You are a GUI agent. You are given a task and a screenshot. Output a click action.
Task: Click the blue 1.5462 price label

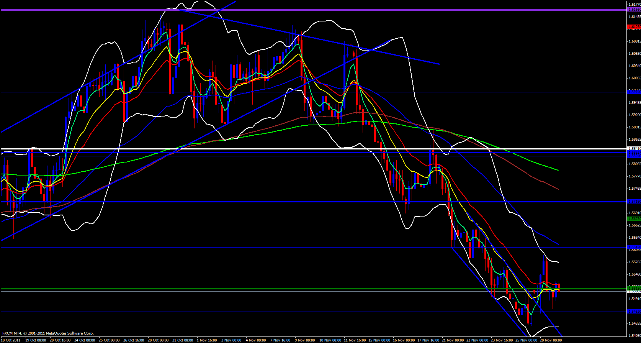(634, 312)
